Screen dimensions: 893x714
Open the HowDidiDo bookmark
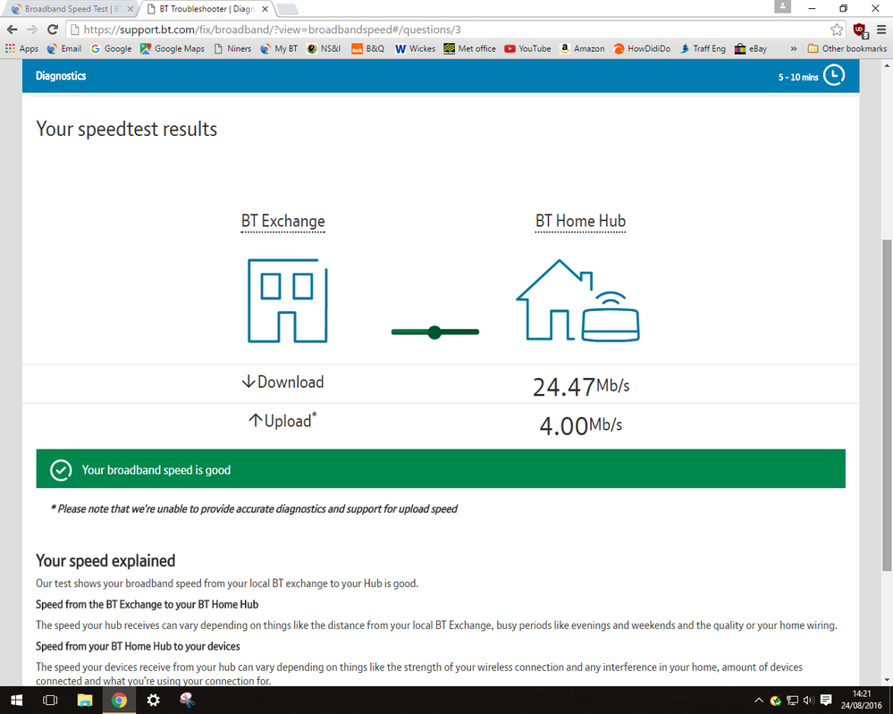pyautogui.click(x=641, y=48)
